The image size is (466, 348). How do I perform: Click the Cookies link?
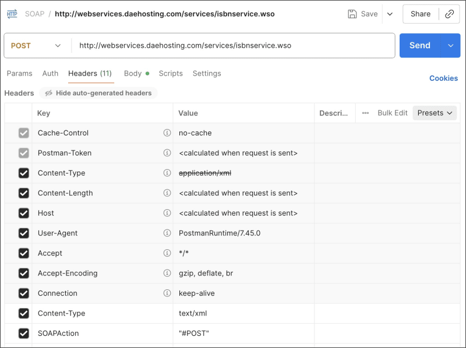(443, 78)
